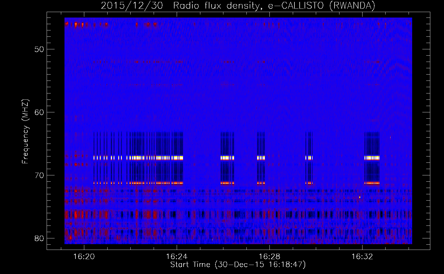Viewport: 444px width, 274px height.
Task: Click the 80 frequency tick label
Action: (39, 238)
